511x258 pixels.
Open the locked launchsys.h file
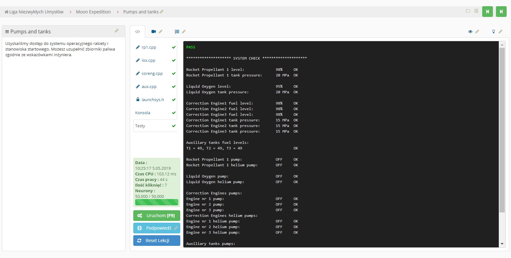click(x=153, y=100)
